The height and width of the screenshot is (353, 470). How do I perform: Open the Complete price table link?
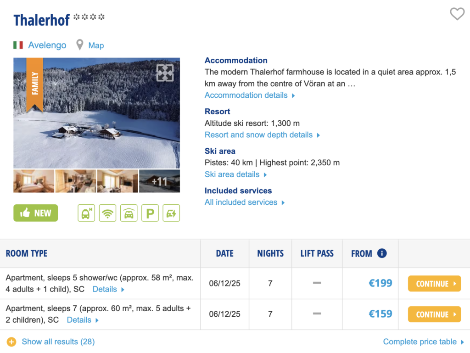423,342
